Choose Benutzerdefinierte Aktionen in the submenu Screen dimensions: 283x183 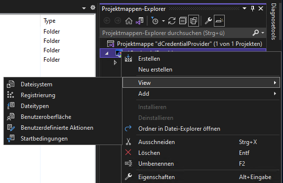point(57,128)
